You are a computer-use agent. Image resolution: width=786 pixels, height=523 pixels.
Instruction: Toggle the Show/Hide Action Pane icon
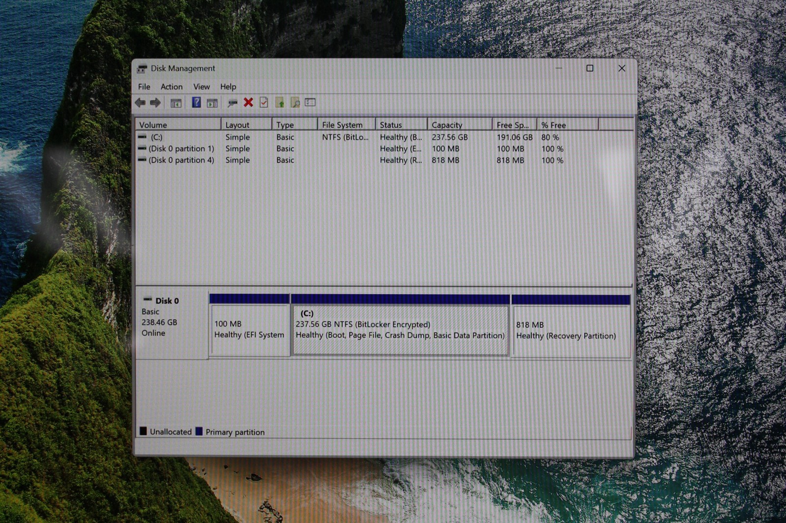click(x=212, y=103)
